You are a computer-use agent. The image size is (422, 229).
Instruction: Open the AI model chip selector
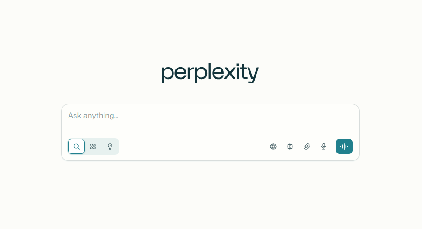(x=290, y=146)
